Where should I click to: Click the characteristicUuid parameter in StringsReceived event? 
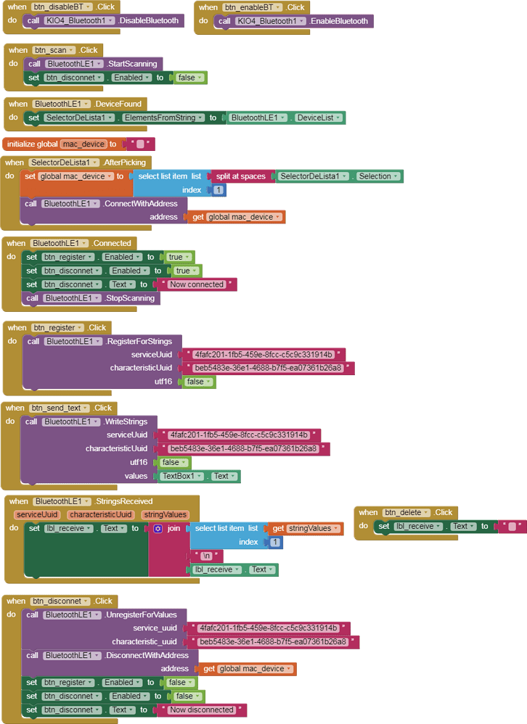pos(100,514)
